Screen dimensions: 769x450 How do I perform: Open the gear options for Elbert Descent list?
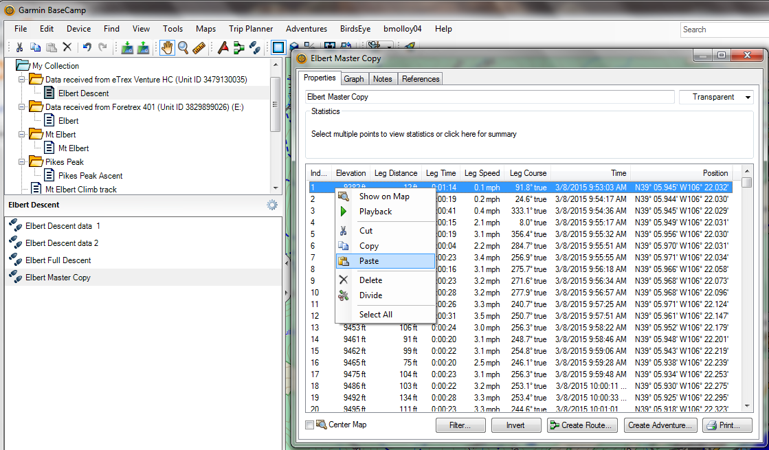click(x=272, y=205)
